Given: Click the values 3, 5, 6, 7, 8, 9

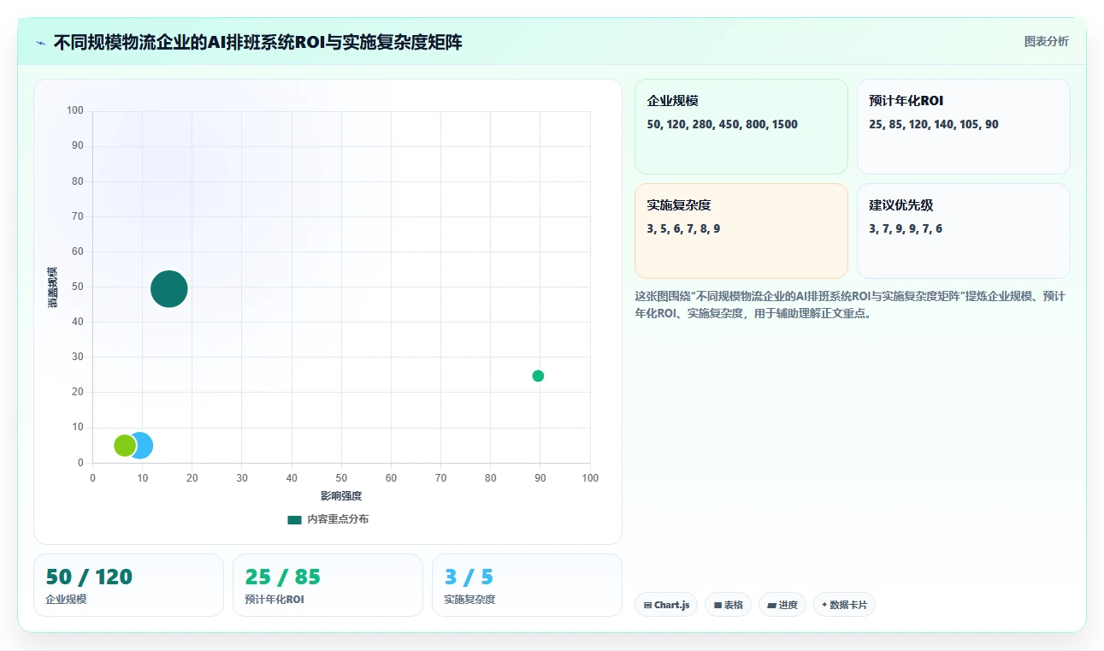Looking at the screenshot, I should (x=683, y=228).
